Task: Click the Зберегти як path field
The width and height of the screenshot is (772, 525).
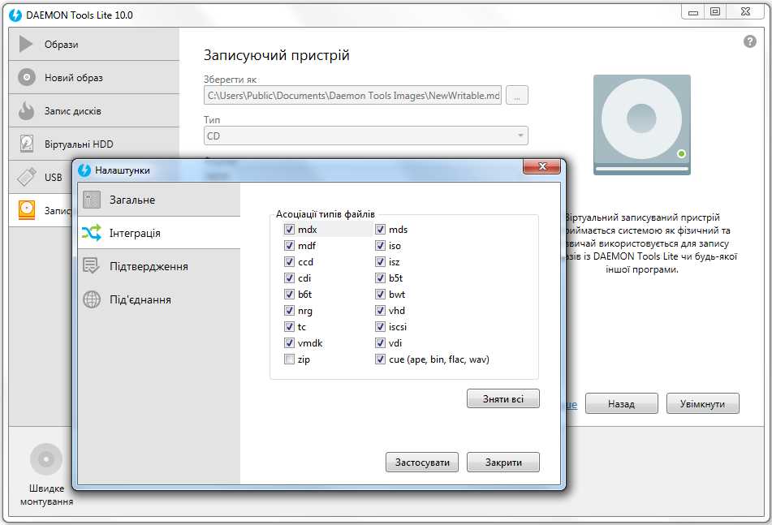Action: click(352, 96)
